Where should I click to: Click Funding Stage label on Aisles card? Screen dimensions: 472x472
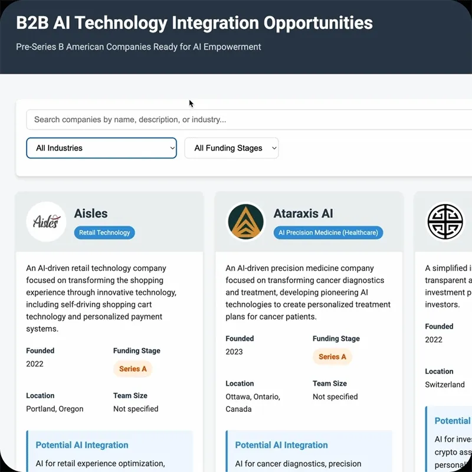[137, 350]
